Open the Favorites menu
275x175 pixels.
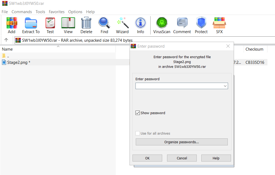57,12
